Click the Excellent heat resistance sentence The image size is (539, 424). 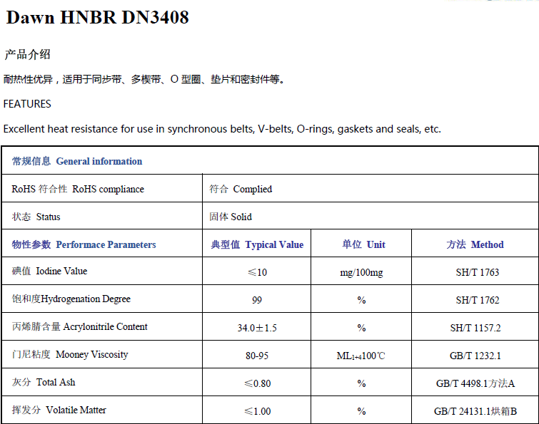[222, 129]
